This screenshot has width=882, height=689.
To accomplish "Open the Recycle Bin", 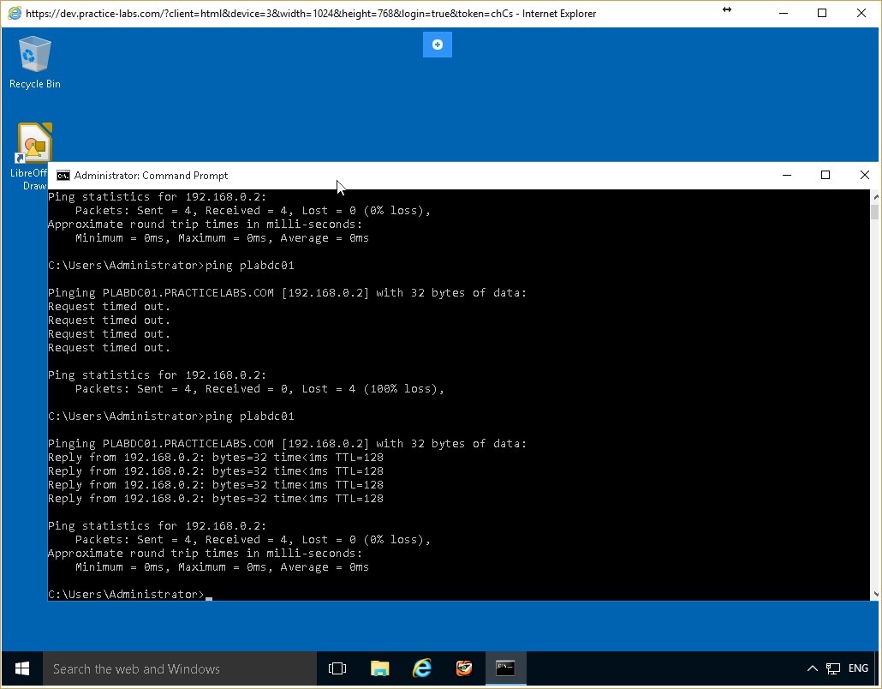I will pyautogui.click(x=34, y=56).
